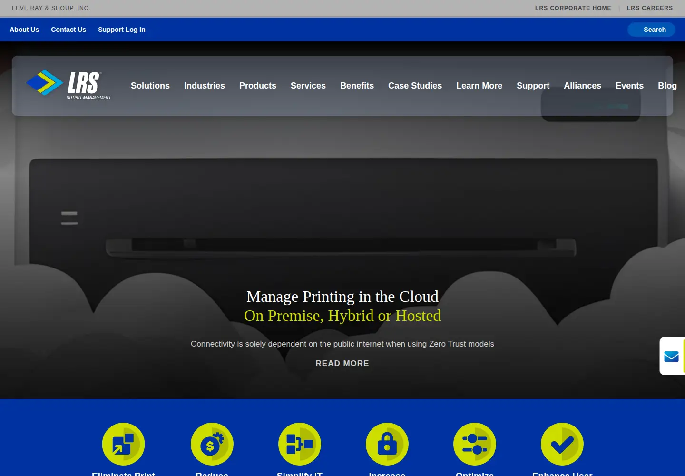Click the About Us link
The width and height of the screenshot is (685, 476).
pyautogui.click(x=24, y=30)
